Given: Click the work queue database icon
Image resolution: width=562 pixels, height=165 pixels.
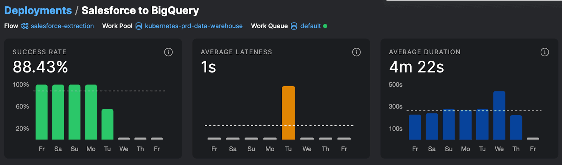Looking at the screenshot, I should (294, 26).
